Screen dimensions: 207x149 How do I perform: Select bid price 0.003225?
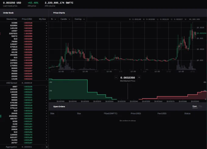(x=28, y=89)
